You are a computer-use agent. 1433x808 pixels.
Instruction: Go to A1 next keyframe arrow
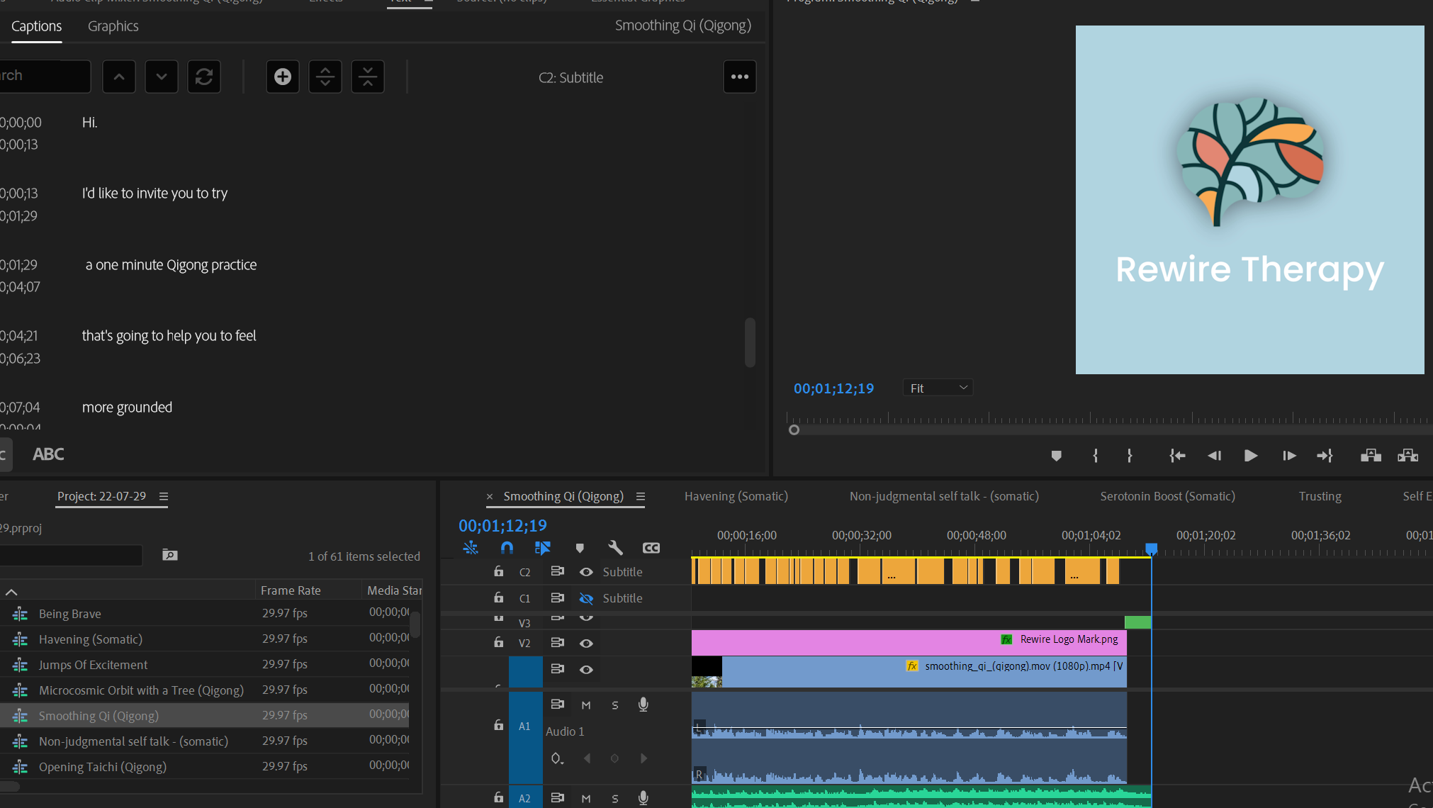pyautogui.click(x=644, y=758)
